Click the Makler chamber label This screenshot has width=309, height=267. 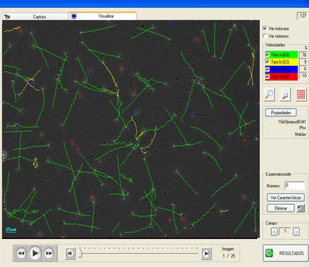pyautogui.click(x=301, y=135)
